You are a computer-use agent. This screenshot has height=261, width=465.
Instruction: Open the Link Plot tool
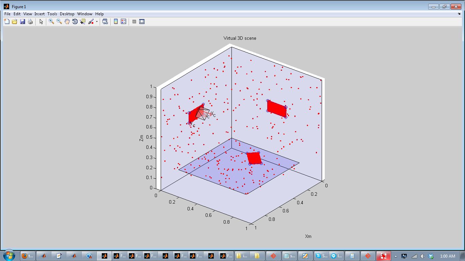(x=105, y=21)
